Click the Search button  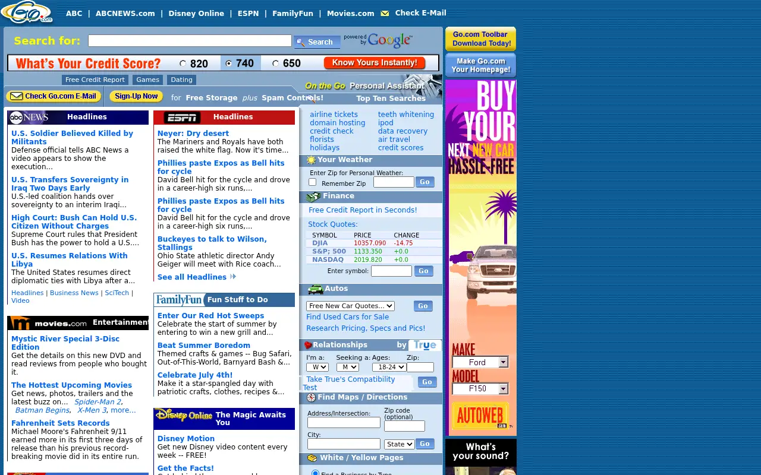point(317,42)
